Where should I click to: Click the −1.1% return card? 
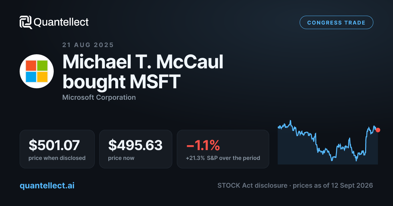coord(223,149)
